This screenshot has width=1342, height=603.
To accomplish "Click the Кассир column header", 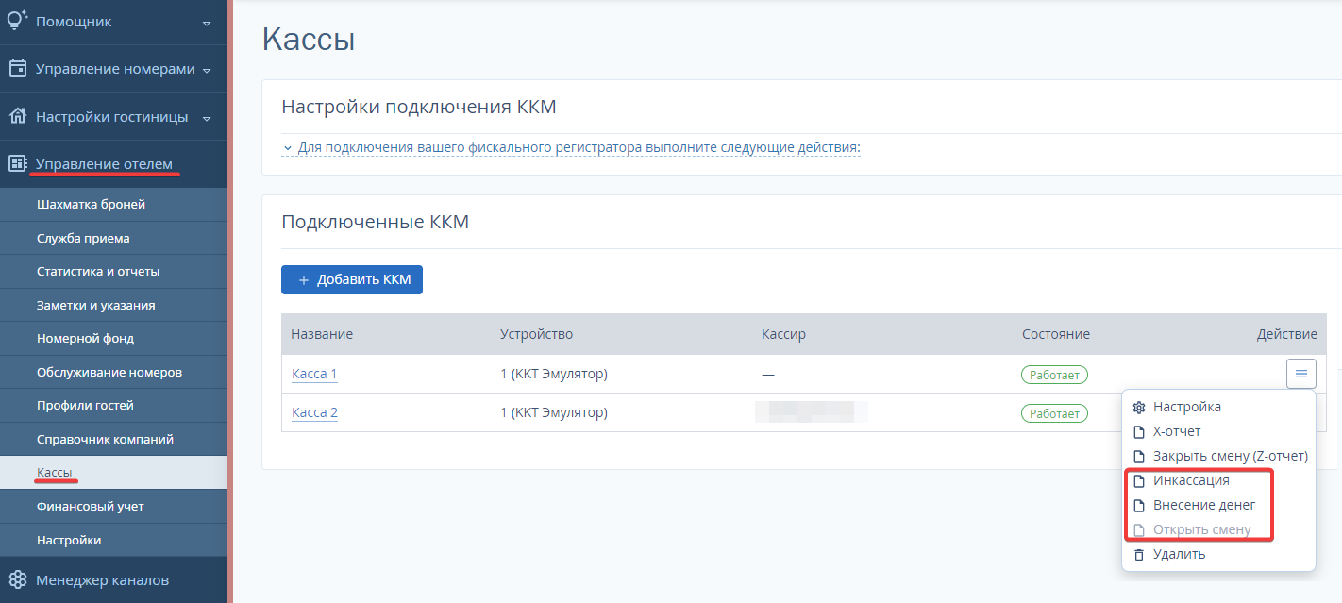I will click(783, 334).
